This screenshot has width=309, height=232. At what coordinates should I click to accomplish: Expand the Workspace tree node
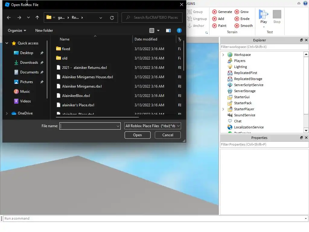[223, 55]
